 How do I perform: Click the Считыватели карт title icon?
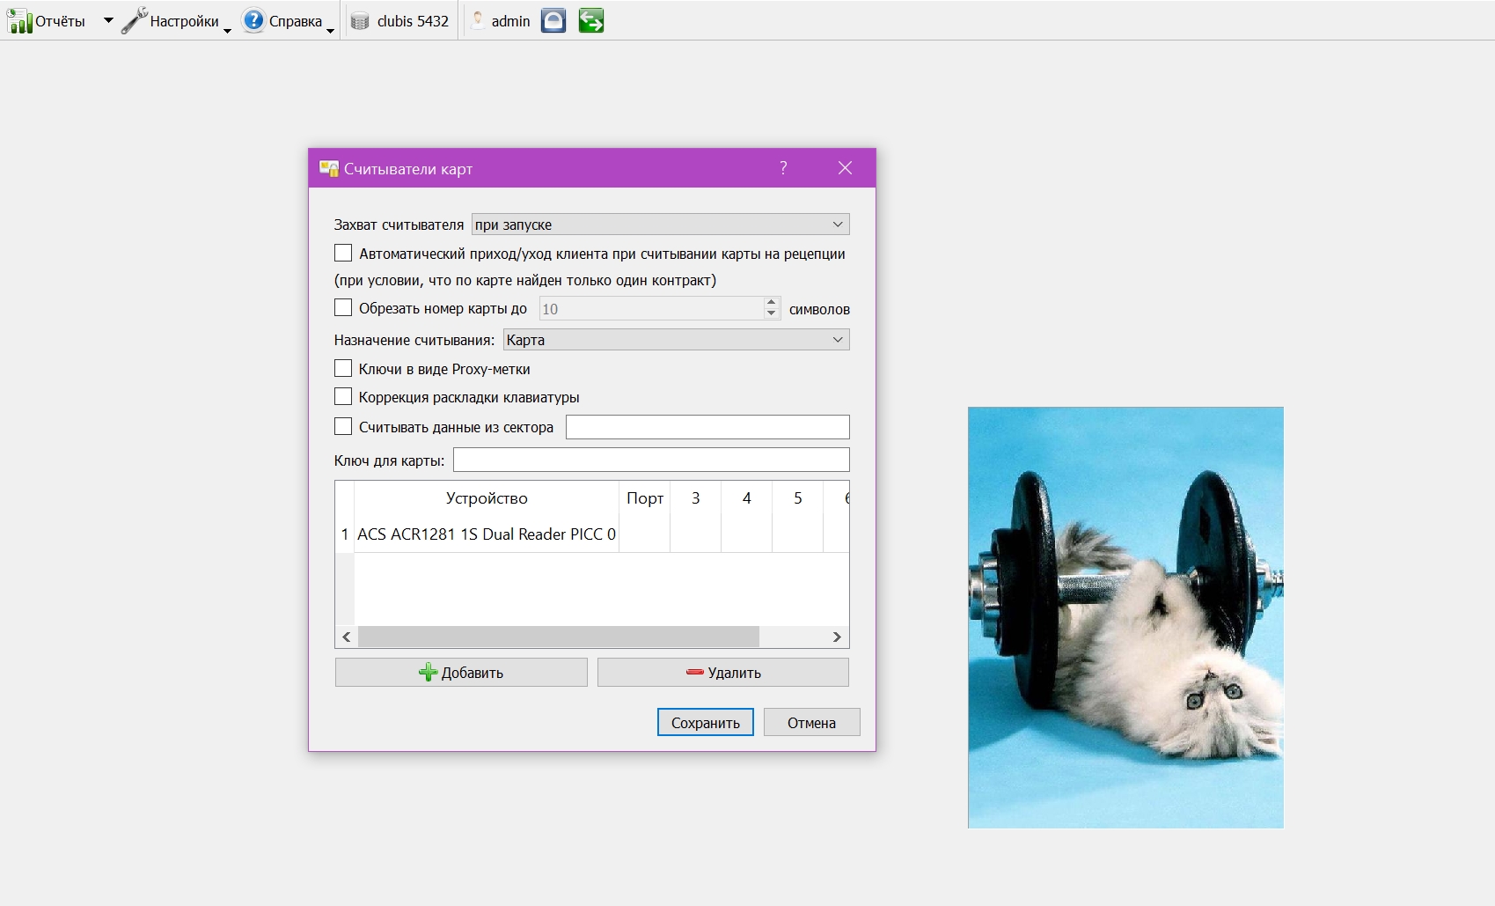(x=329, y=168)
